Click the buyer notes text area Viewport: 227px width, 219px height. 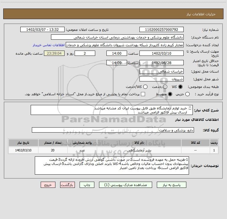point(112,165)
